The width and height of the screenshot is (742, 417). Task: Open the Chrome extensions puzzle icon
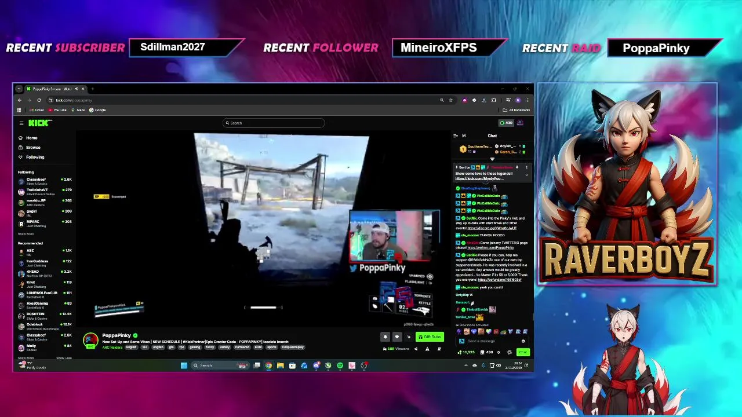coord(494,100)
